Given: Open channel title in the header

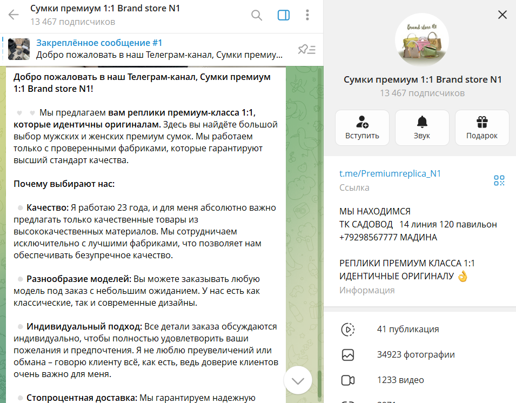Looking at the screenshot, I should (x=105, y=8).
